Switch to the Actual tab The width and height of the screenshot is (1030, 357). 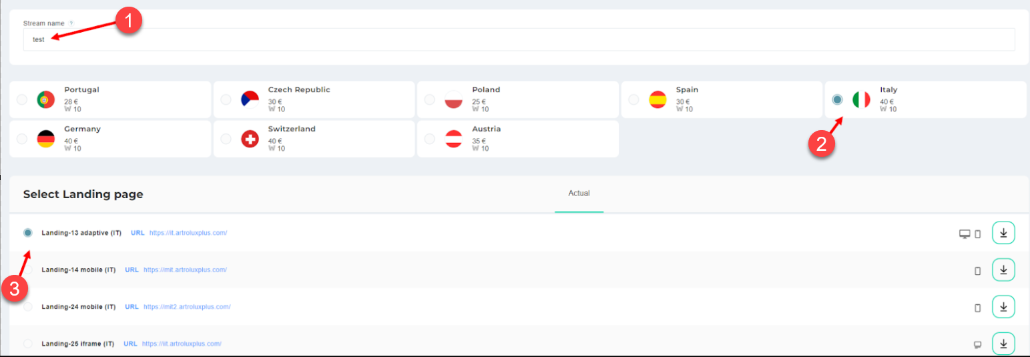pyautogui.click(x=579, y=194)
